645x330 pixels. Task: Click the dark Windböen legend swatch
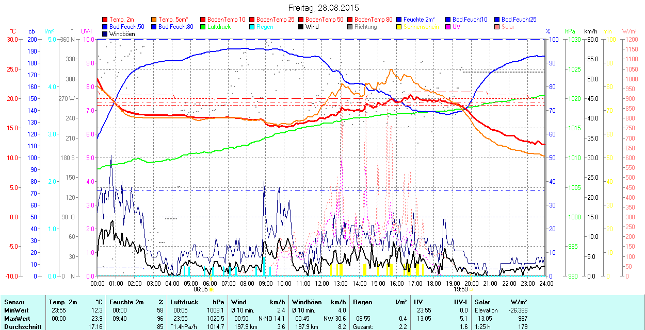click(105, 33)
